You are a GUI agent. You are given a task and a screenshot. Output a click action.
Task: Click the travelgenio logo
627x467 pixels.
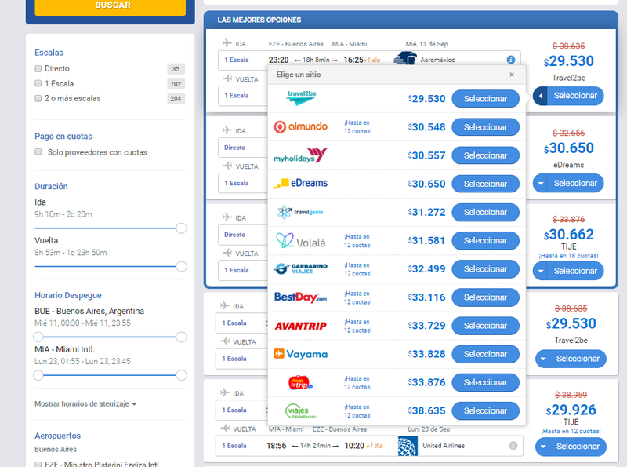pos(300,212)
